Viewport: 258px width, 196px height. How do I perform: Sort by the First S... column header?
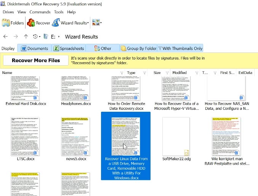(228, 72)
